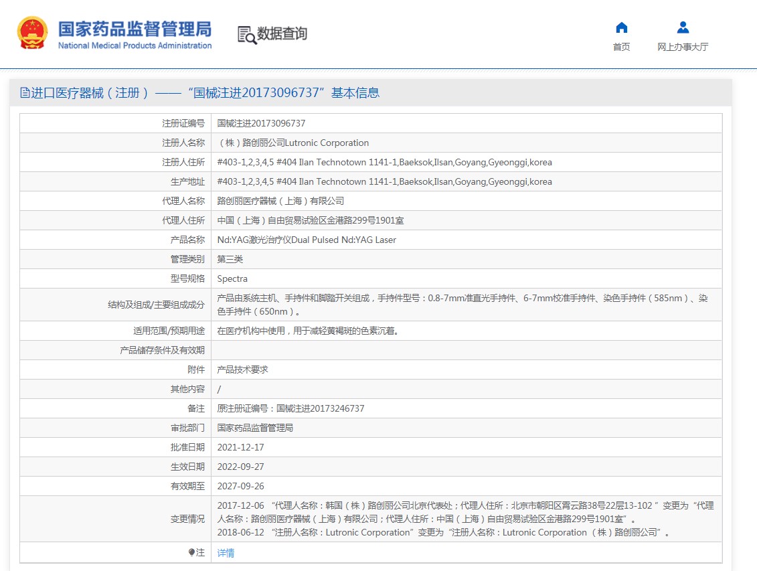Image resolution: width=757 pixels, height=571 pixels.
Task: Click the 型号规格 row label
Action: tap(188, 278)
